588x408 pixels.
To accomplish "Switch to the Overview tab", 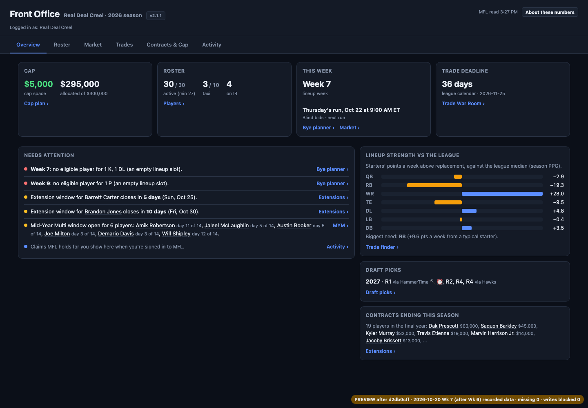I will [x=28, y=45].
